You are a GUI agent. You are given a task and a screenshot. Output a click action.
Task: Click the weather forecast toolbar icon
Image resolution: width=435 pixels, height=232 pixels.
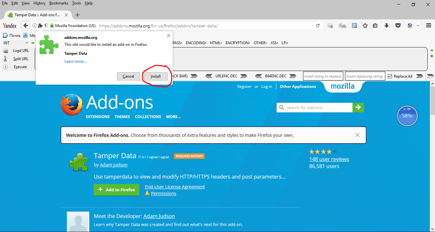pyautogui.click(x=342, y=25)
